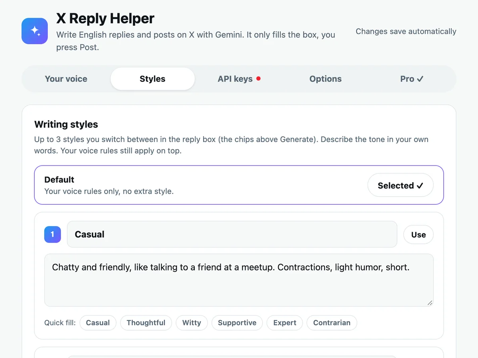Quick fill with Casual chip
The width and height of the screenshot is (478, 358).
click(98, 323)
